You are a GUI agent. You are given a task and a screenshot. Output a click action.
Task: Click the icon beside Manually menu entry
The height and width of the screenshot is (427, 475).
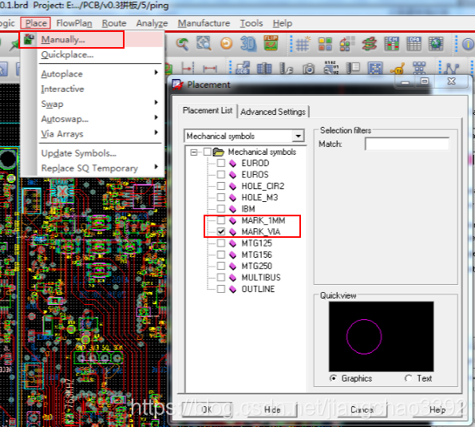point(29,39)
